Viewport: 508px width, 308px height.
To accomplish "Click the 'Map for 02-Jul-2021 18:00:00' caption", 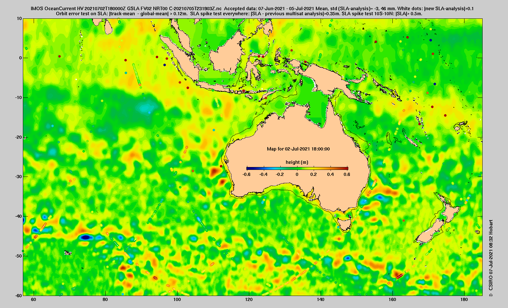I will (298, 149).
